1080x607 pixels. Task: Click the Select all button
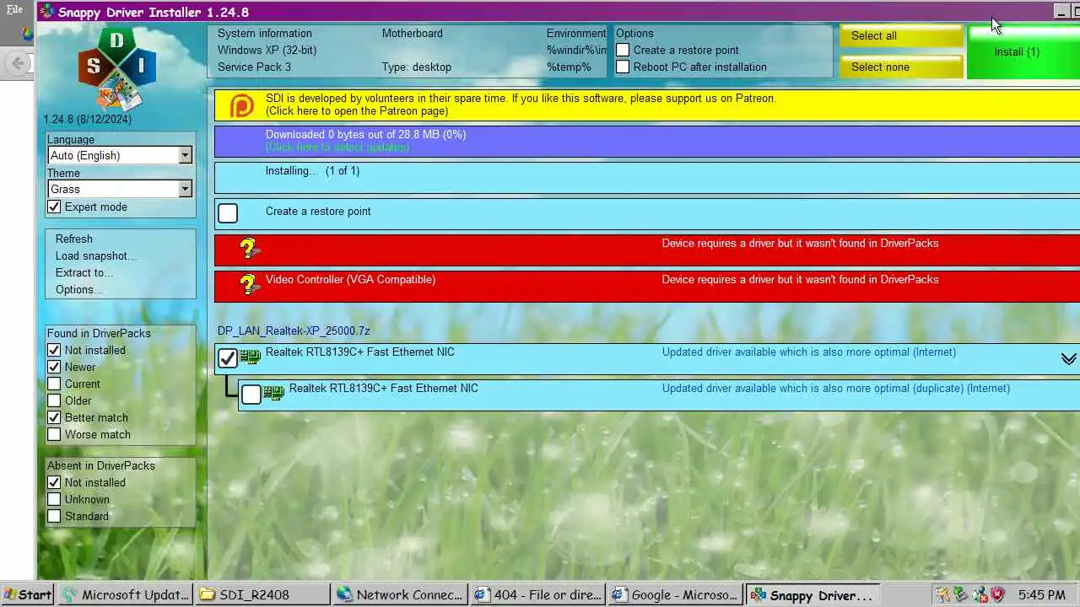pyautogui.click(x=901, y=35)
